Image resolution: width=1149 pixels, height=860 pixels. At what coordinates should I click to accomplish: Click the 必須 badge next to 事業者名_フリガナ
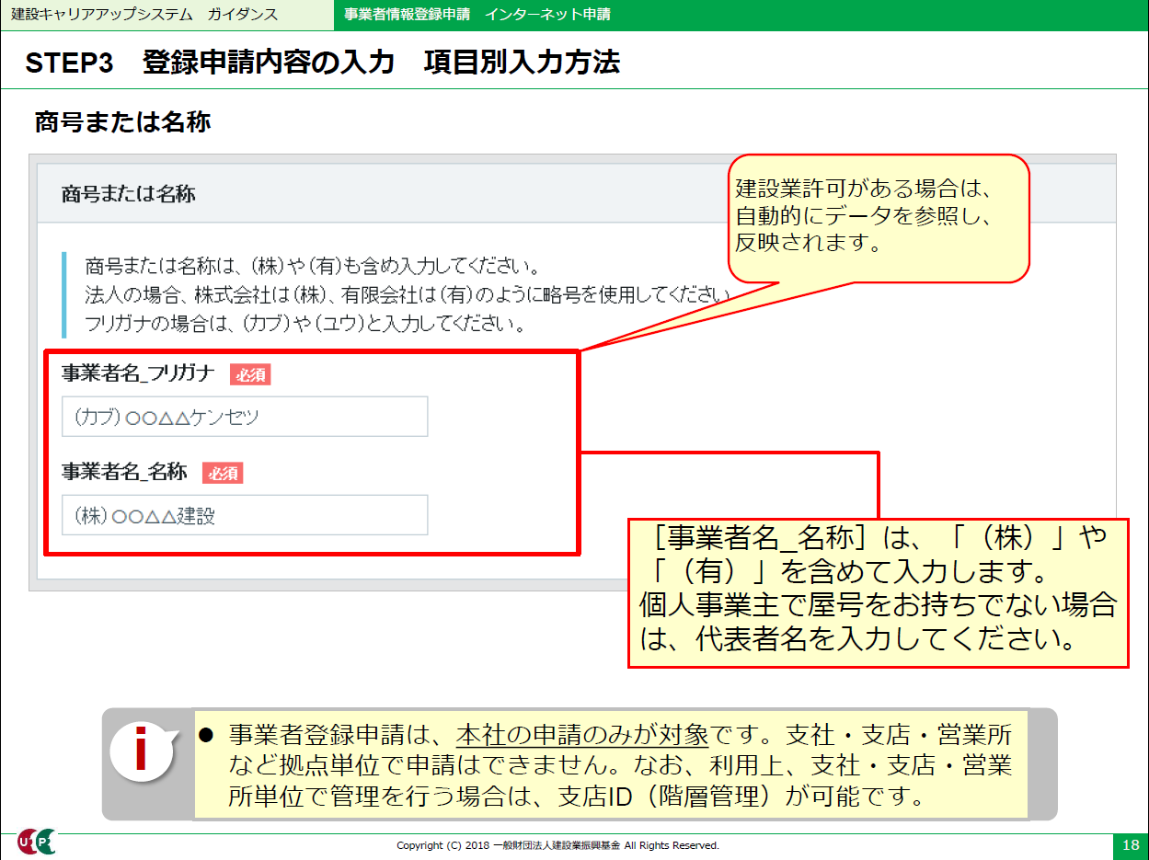click(250, 374)
